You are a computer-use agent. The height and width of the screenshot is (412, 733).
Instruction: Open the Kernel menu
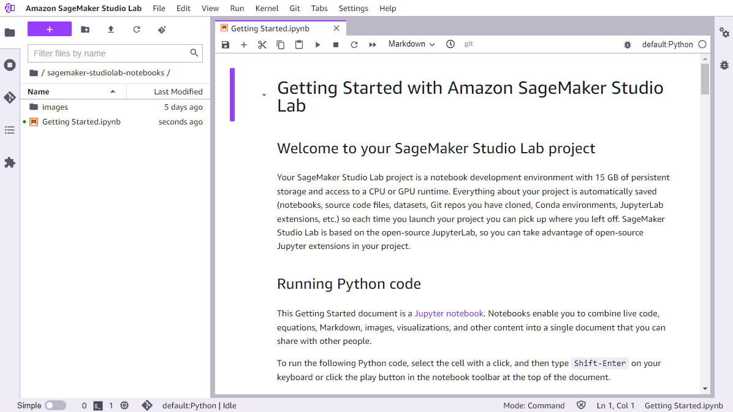(267, 8)
